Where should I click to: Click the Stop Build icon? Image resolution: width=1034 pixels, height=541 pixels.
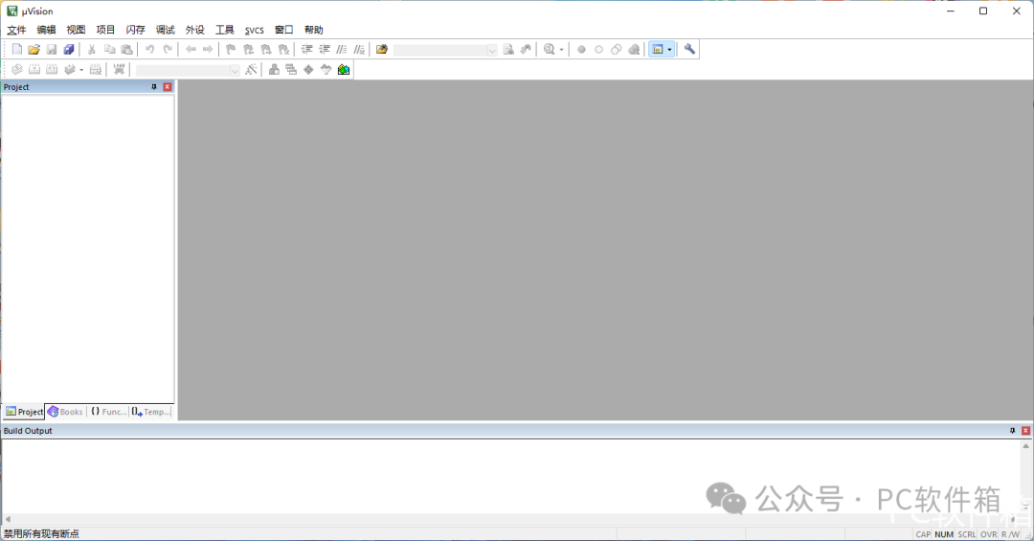pos(96,69)
